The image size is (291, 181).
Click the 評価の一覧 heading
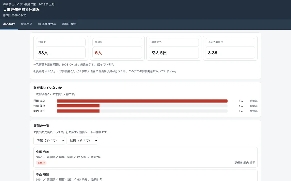[x=41, y=126]
